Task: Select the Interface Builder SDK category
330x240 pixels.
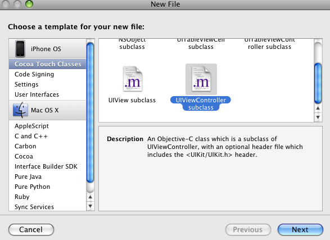Action: pyautogui.click(x=46, y=166)
